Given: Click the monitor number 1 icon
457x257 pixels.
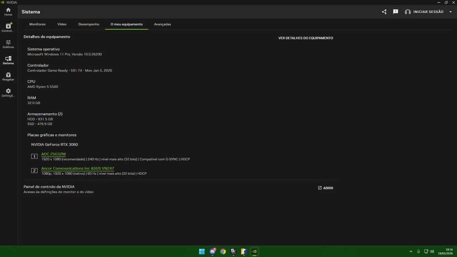Looking at the screenshot, I should pyautogui.click(x=34, y=156).
